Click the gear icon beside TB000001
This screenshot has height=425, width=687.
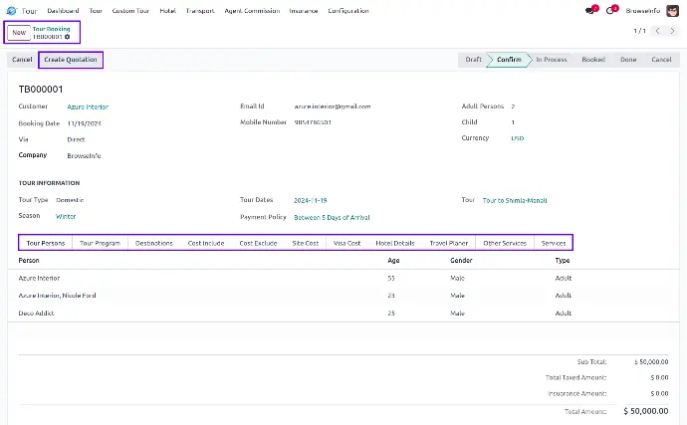[x=68, y=37]
